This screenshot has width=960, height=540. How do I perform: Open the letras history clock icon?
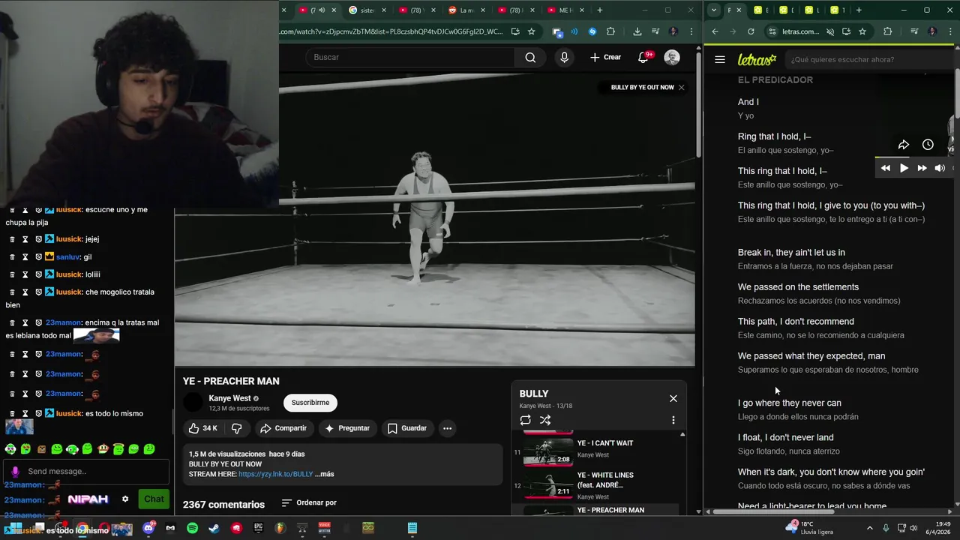pos(928,145)
